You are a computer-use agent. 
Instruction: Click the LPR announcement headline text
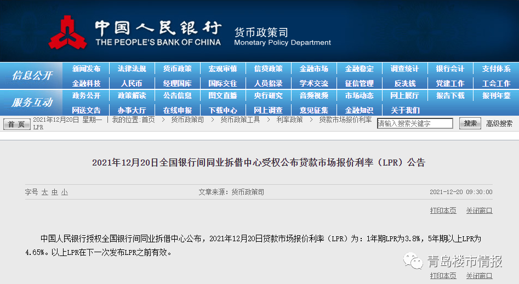pos(259,162)
